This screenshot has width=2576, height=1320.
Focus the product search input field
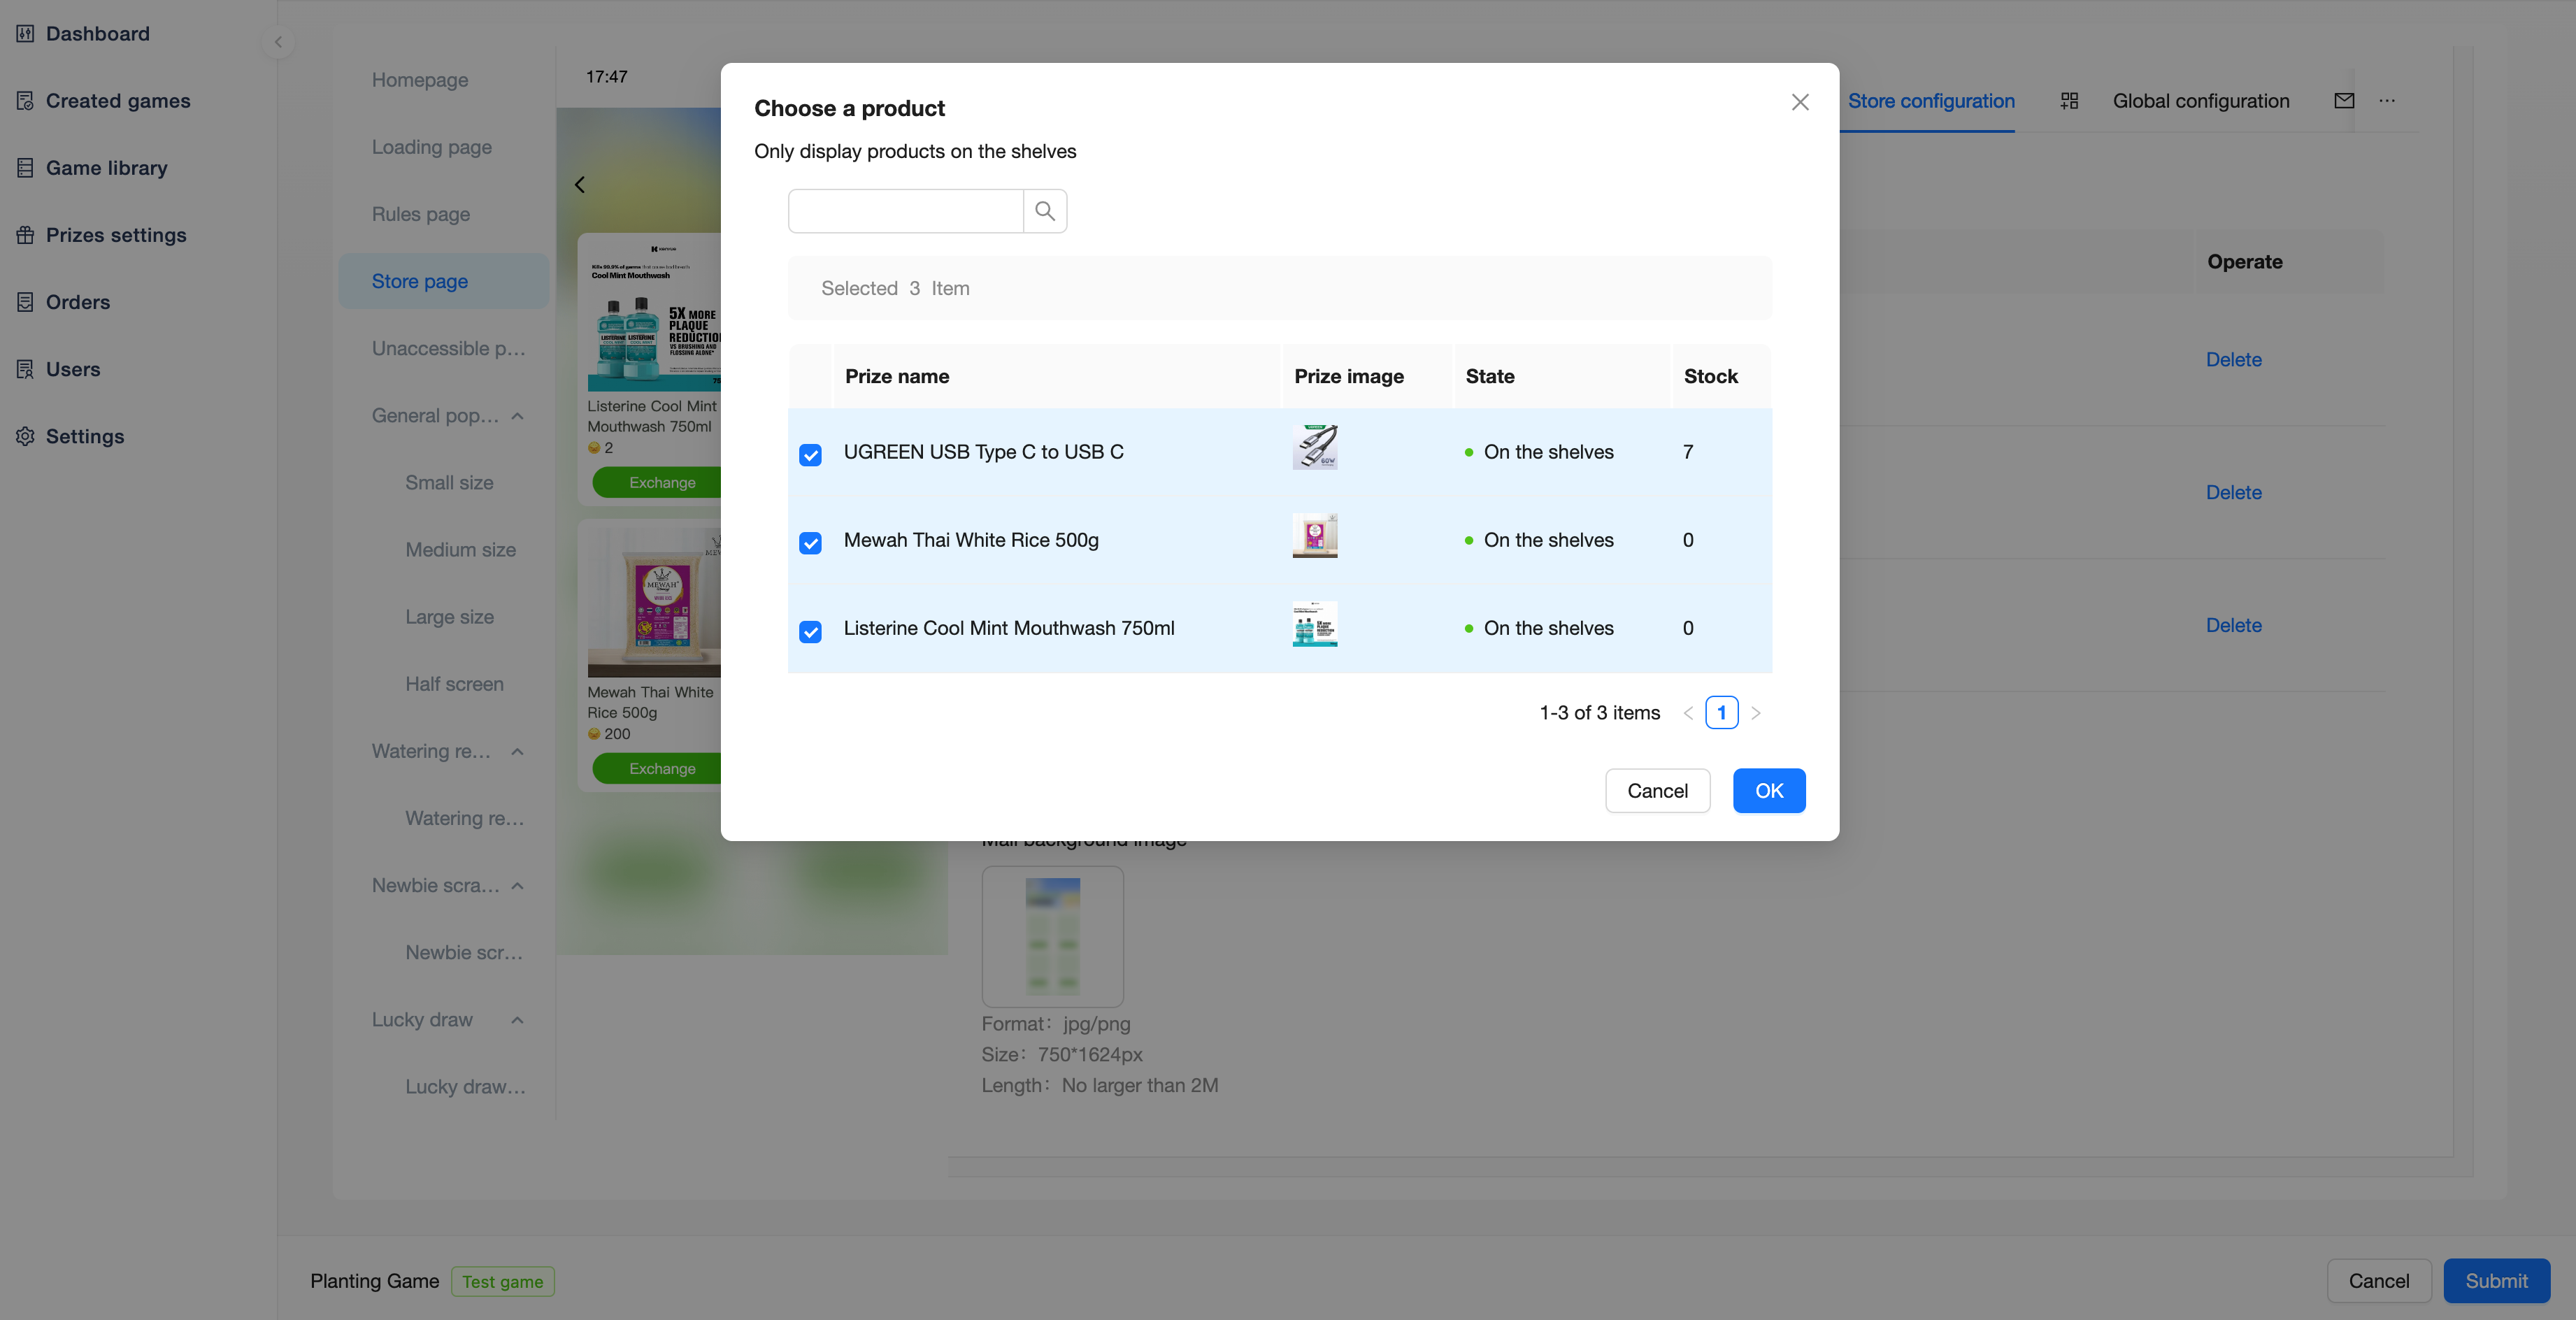(905, 211)
